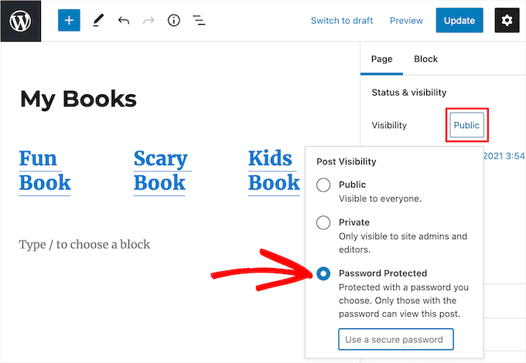
Task: Toggle the Settings gear sidebar
Action: (507, 21)
